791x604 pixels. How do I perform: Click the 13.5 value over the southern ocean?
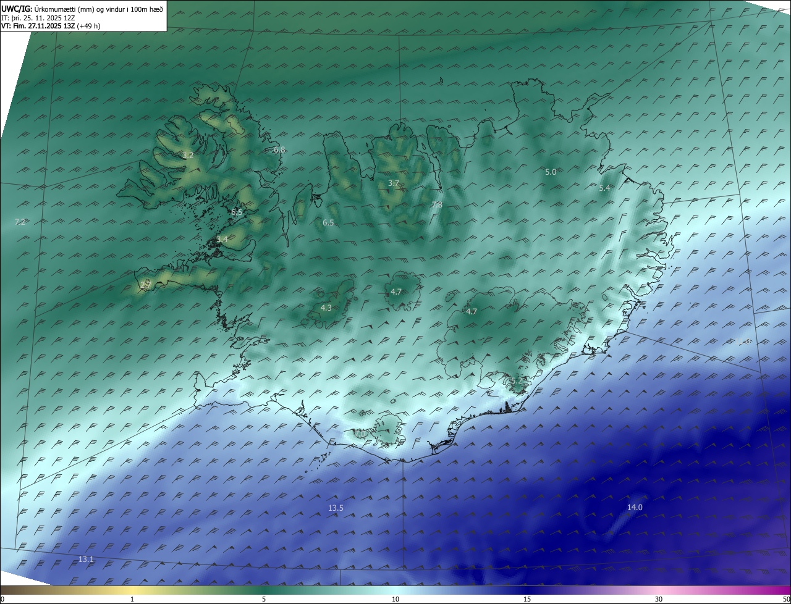tap(336, 508)
